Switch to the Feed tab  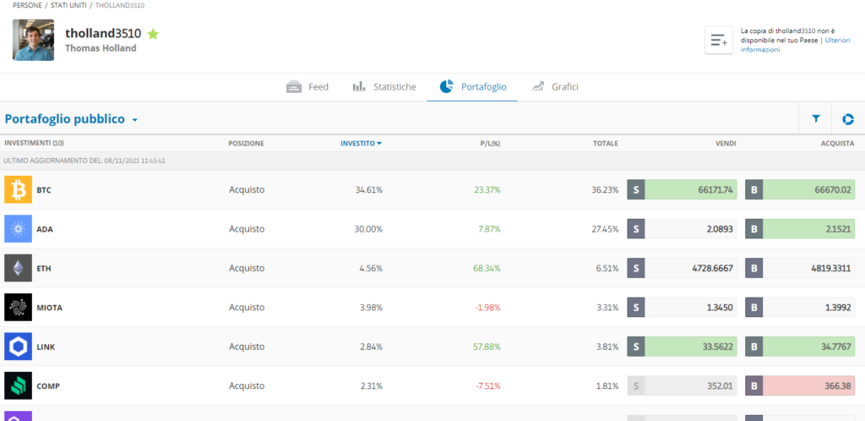coord(307,86)
